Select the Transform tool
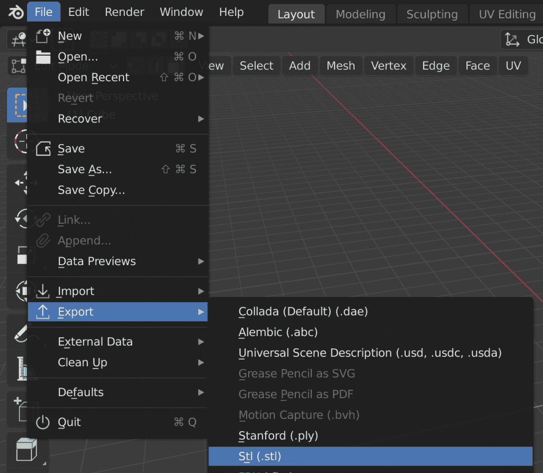Viewport: 543px width, 473px height. pyautogui.click(x=21, y=291)
